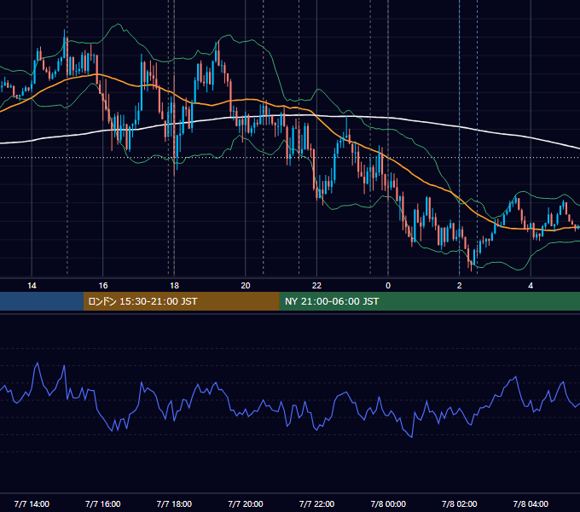Click the ロンドン 15:30-21:00 JST session bar
This screenshot has height=512, width=580.
coord(181,301)
